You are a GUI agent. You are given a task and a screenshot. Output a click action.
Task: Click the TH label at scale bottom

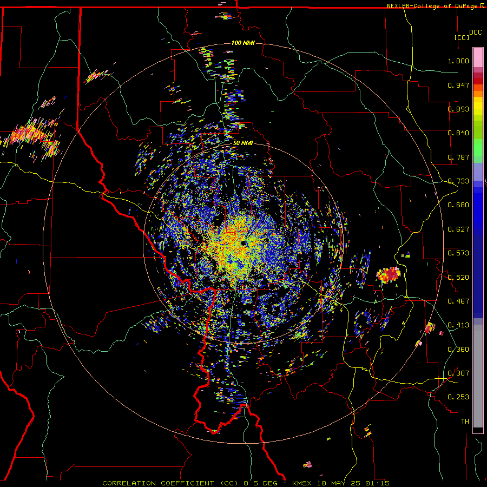point(465,422)
